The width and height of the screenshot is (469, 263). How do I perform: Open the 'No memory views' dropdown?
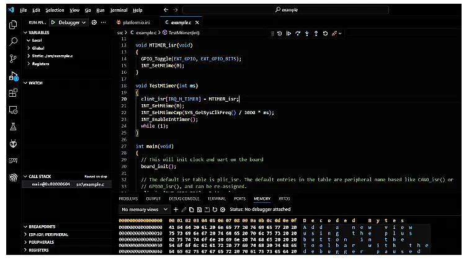[144, 210]
